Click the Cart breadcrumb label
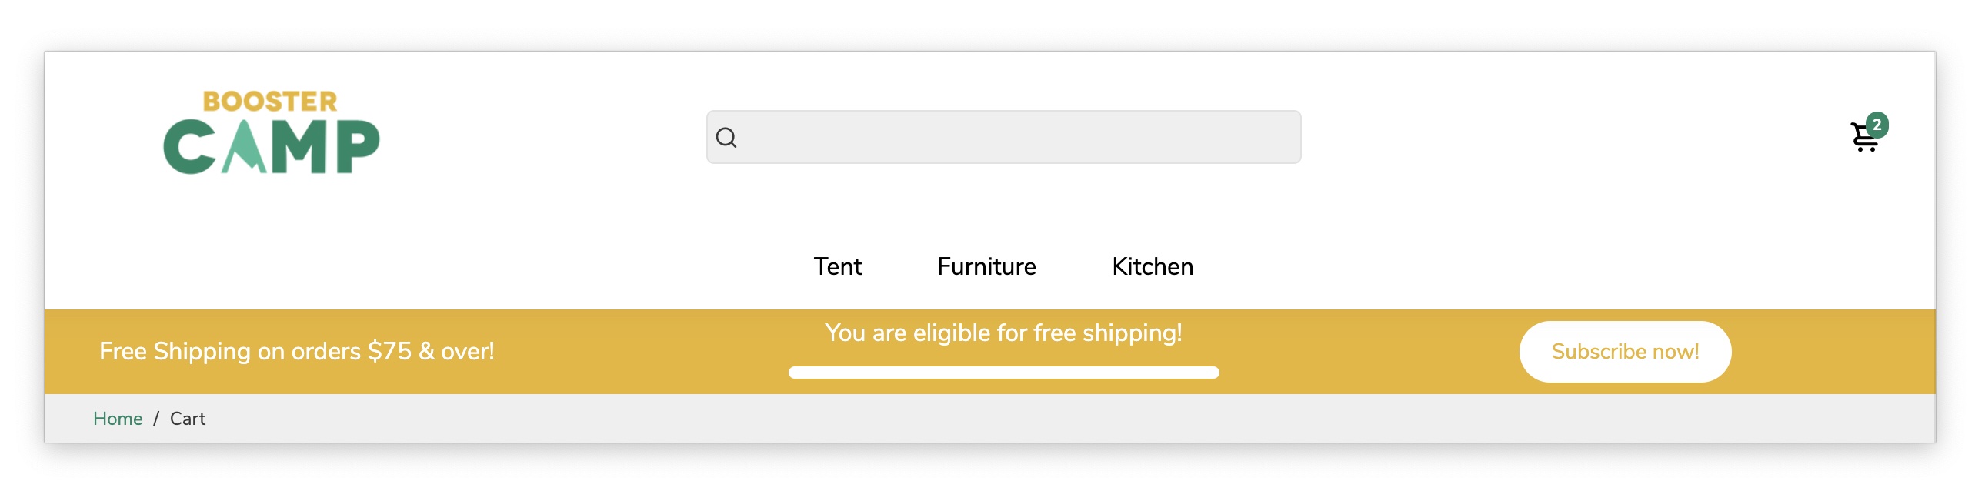This screenshot has width=1985, height=488. 187,419
